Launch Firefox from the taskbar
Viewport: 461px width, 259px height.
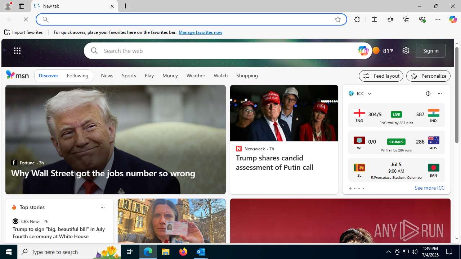point(183,252)
